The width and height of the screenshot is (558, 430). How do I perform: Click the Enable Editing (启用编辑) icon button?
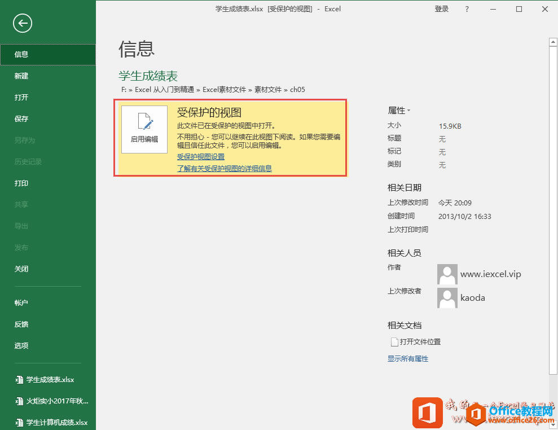144,129
